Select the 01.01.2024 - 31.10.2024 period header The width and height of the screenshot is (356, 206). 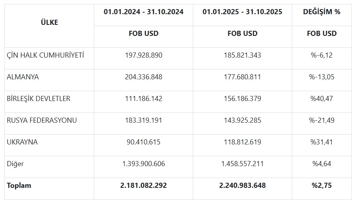click(144, 12)
